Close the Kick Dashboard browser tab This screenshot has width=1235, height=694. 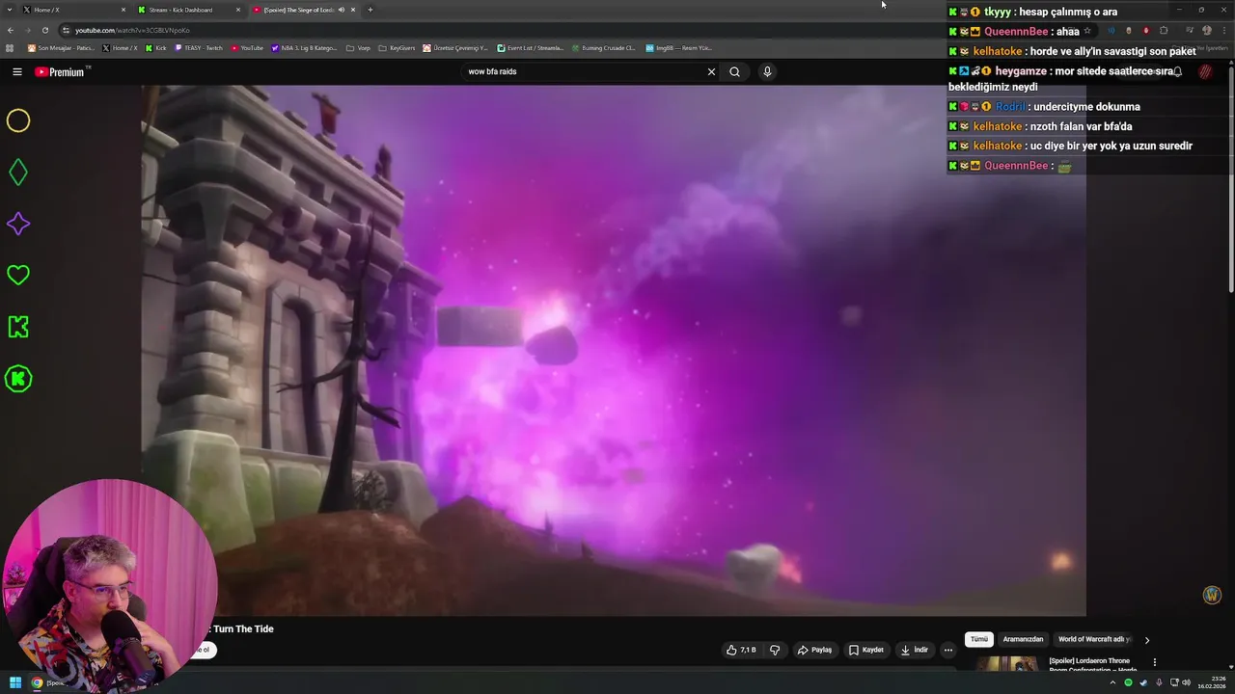click(238, 10)
